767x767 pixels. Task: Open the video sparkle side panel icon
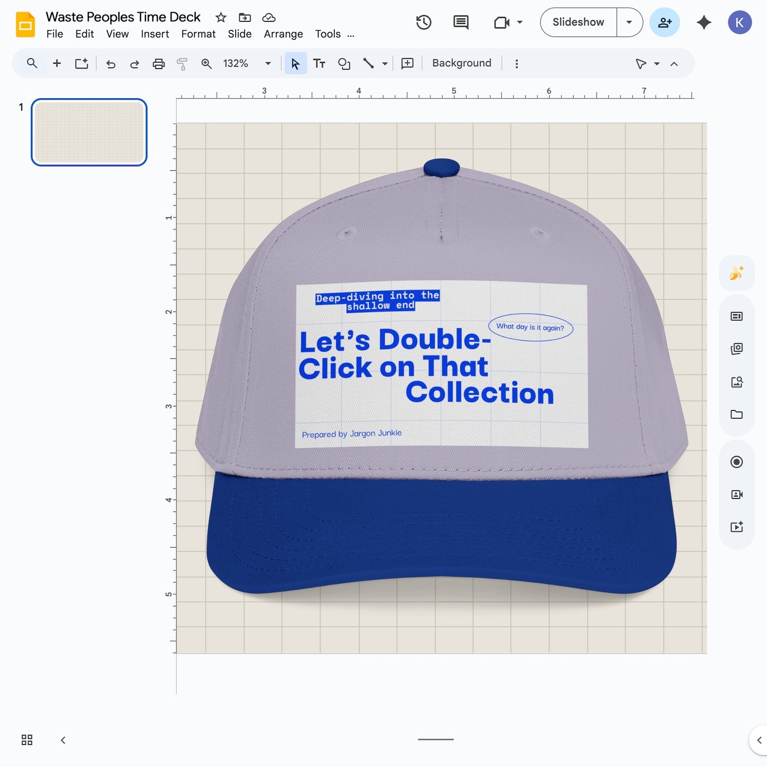pos(737,527)
